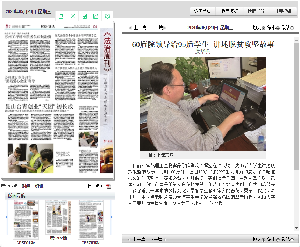This screenshot has height=247, width=300.
Task: Click the page view icon in green toolbar
Action: click(x=61, y=16)
